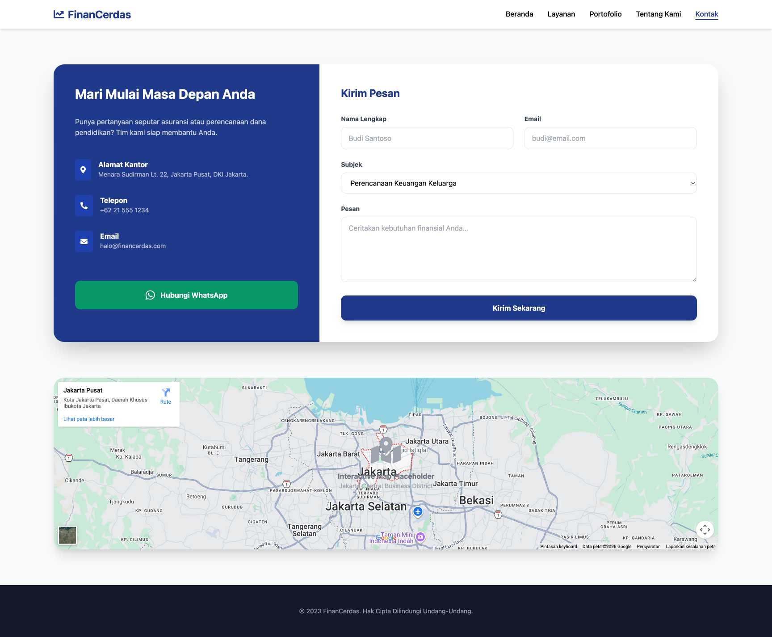The width and height of the screenshot is (772, 637).
Task: Select a different subject from Perencanaan Keuangan Keluarga
Action: [518, 183]
